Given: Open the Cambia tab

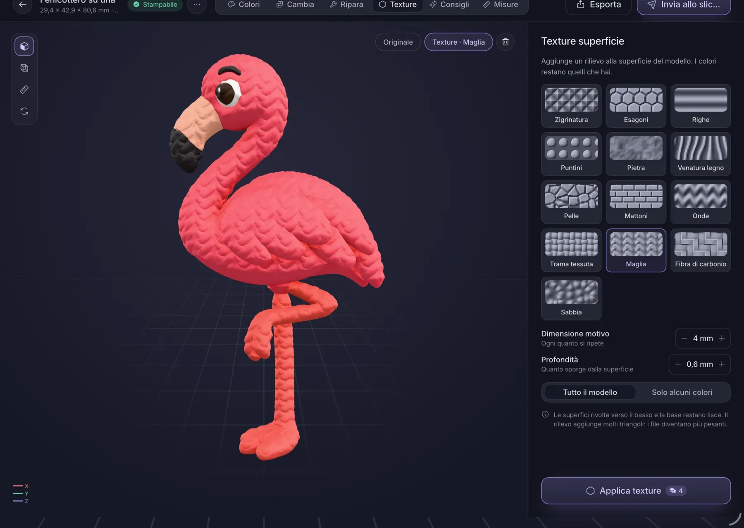Looking at the screenshot, I should pyautogui.click(x=295, y=5).
